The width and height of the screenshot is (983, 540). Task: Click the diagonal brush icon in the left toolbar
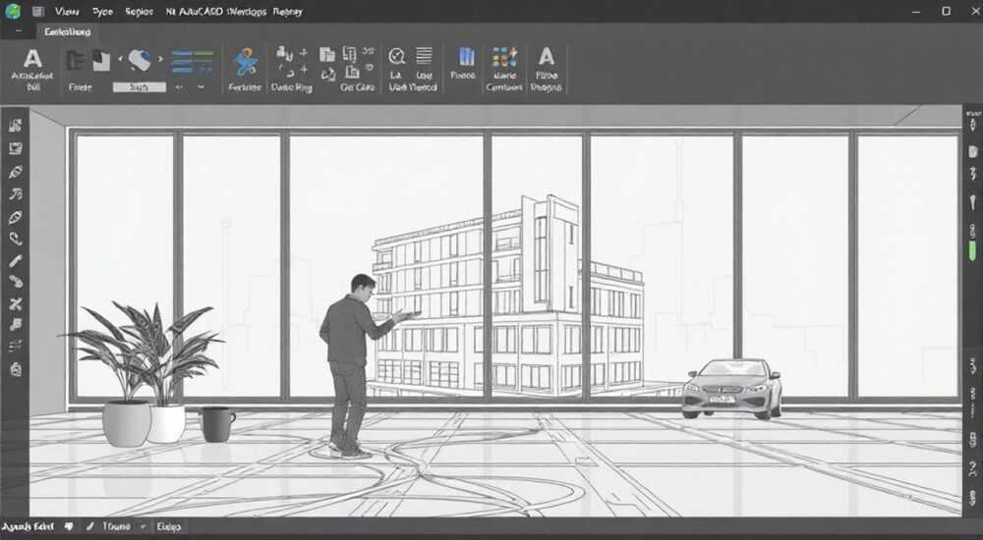click(15, 260)
